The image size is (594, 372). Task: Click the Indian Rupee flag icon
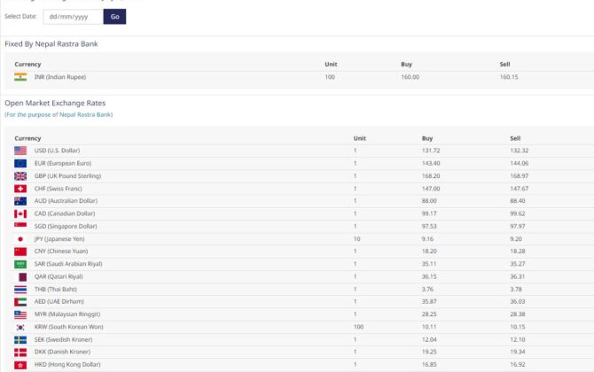pos(20,77)
